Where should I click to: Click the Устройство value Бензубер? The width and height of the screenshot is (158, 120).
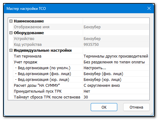point(92,39)
